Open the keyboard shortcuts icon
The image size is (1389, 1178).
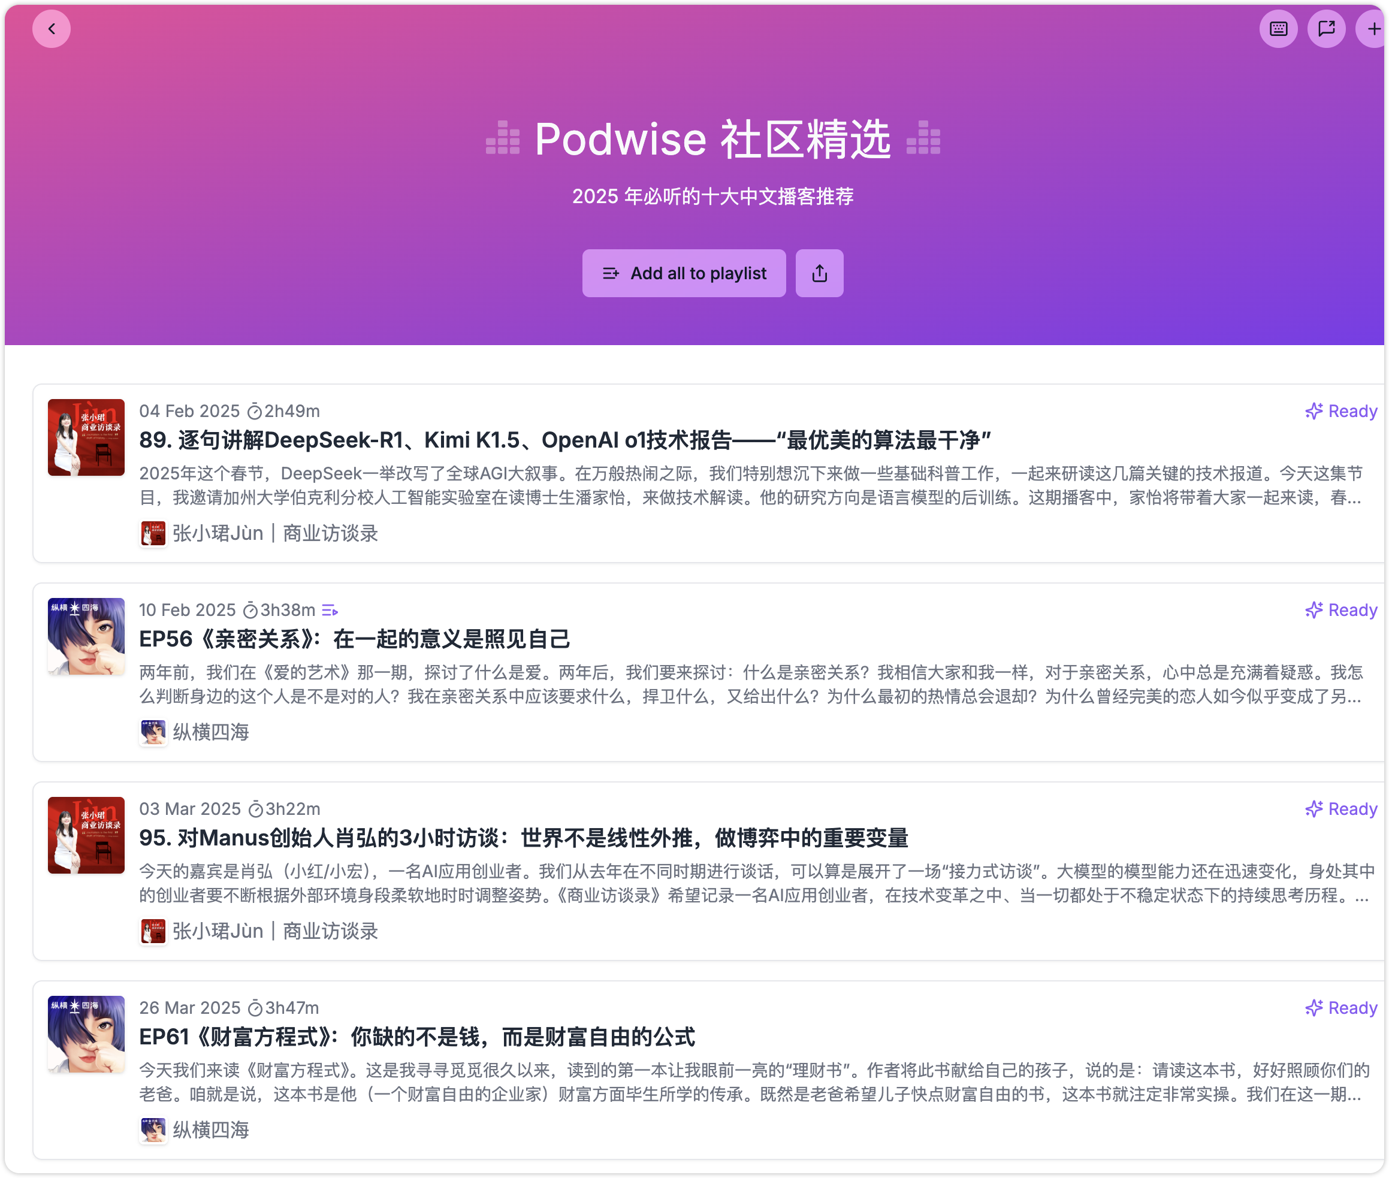point(1278,29)
